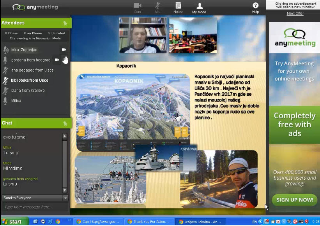Toggle muted mic for Dana from Kraljevo

5,91
